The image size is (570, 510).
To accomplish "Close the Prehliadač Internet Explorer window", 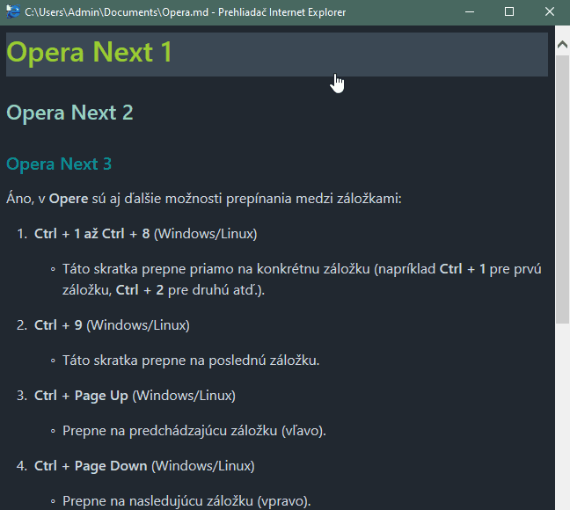I will click(550, 12).
